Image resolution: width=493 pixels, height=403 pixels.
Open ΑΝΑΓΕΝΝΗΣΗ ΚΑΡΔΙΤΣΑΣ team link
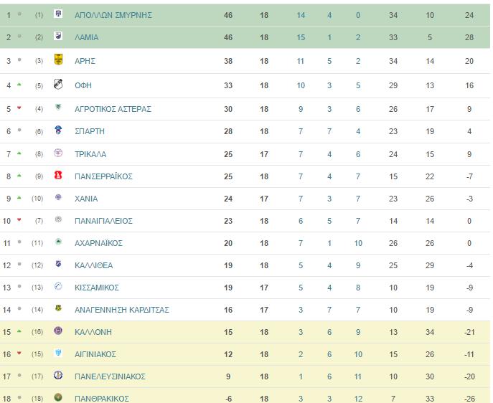[122, 310]
